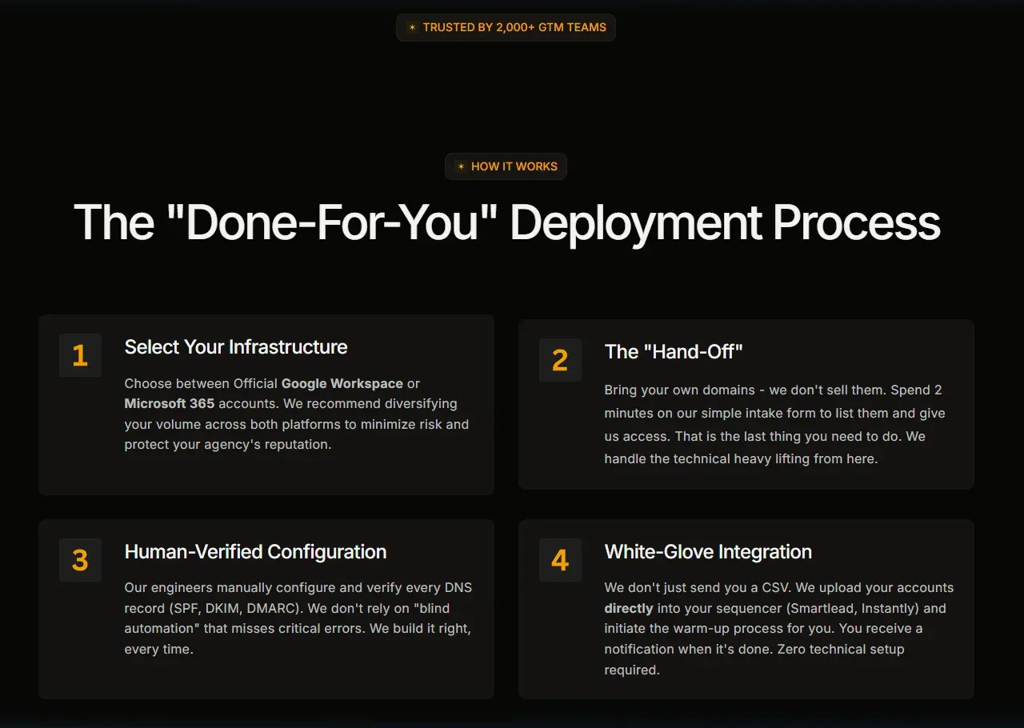Click the bold Google Workspace text

point(342,383)
